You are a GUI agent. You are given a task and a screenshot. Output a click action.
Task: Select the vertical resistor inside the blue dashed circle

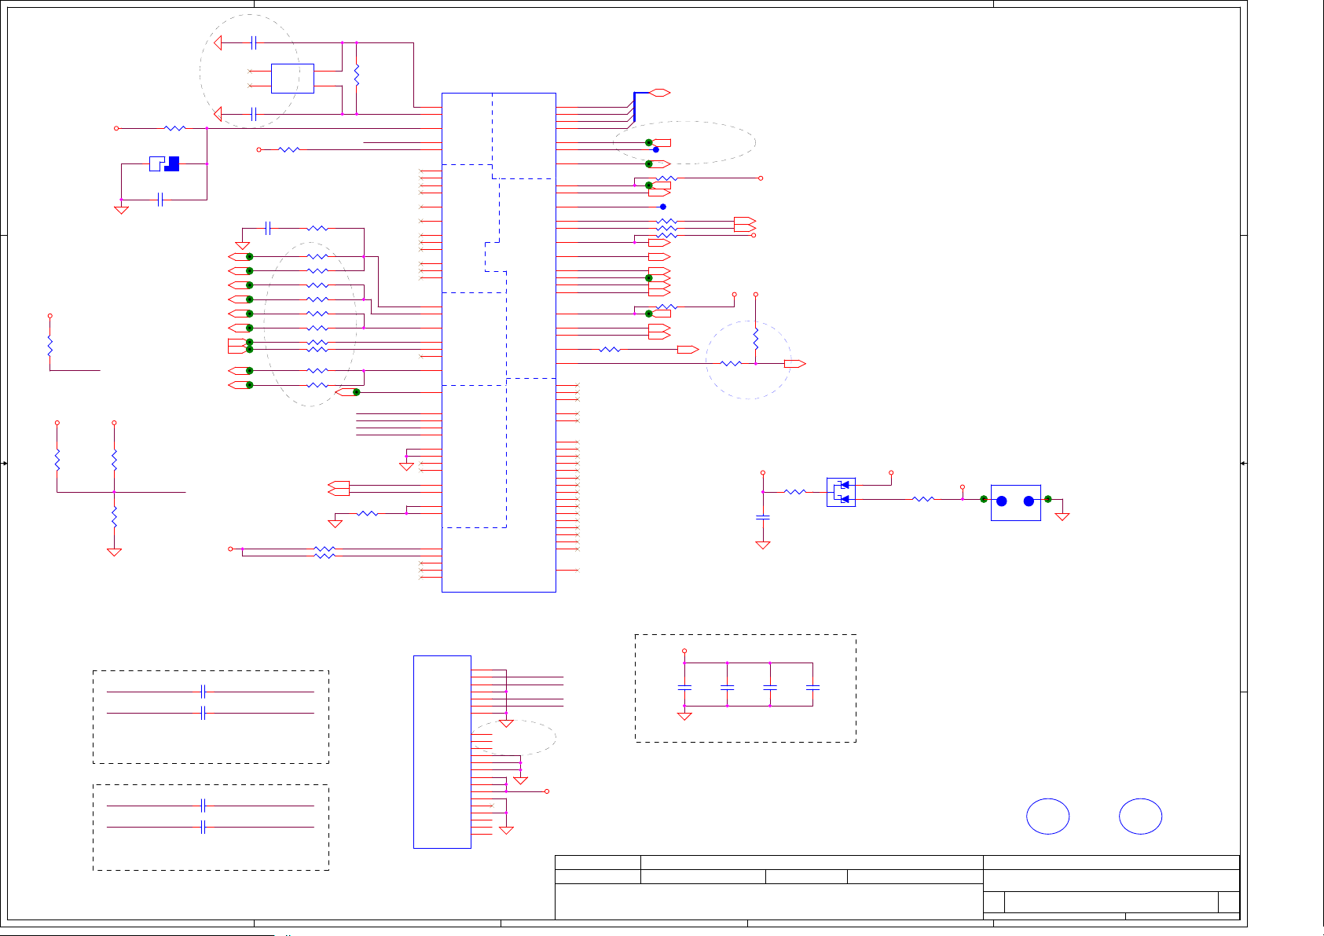point(756,340)
